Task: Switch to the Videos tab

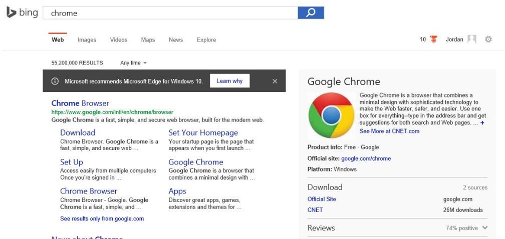Action: tap(119, 40)
